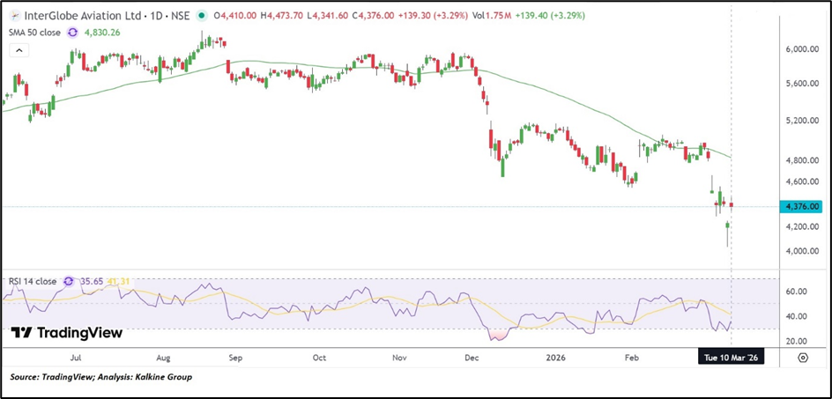This screenshot has width=832, height=399.
Task: Click the 2026 label on time axis
Action: (554, 358)
